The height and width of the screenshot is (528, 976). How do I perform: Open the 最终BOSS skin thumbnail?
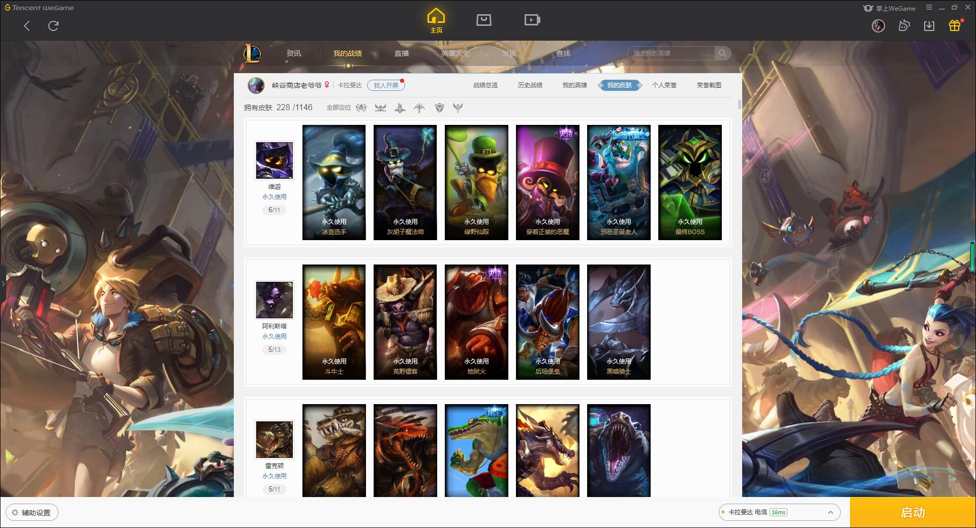click(690, 183)
